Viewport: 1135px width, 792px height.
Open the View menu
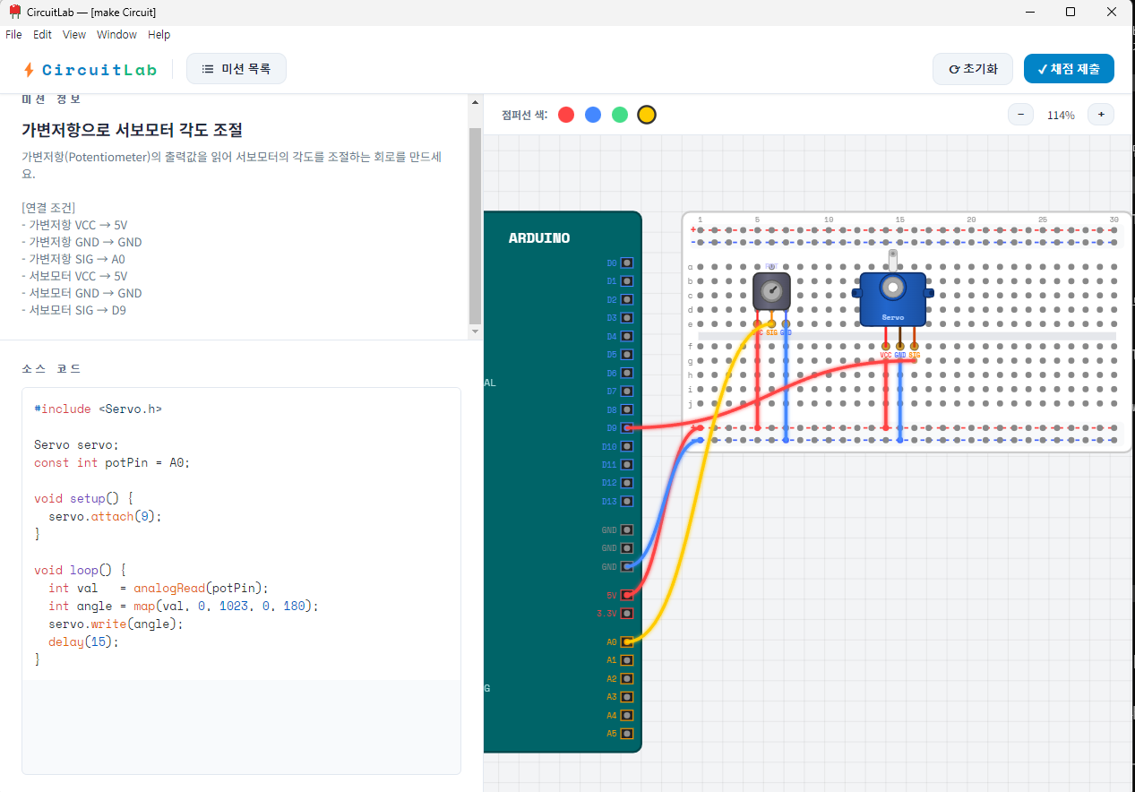pyautogui.click(x=74, y=35)
